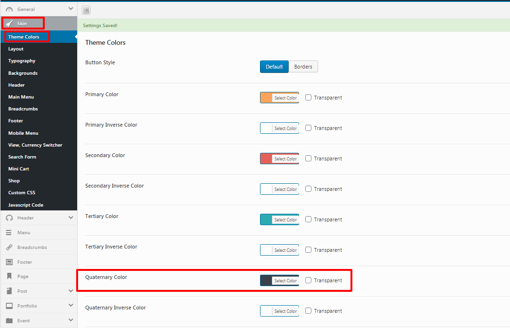The width and height of the screenshot is (510, 328).
Task: Click Select Color for Quaternary Inverse Color
Action: click(x=285, y=311)
